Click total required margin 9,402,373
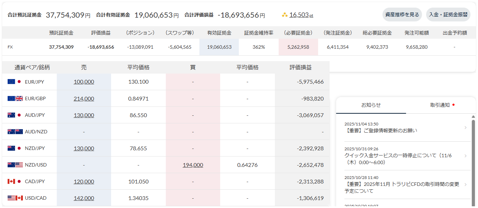 coord(377,47)
